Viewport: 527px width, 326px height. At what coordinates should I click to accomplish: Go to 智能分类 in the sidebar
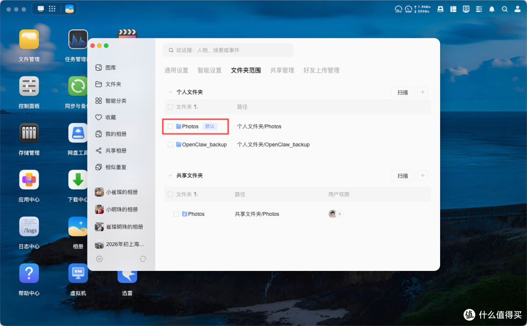coord(111,101)
